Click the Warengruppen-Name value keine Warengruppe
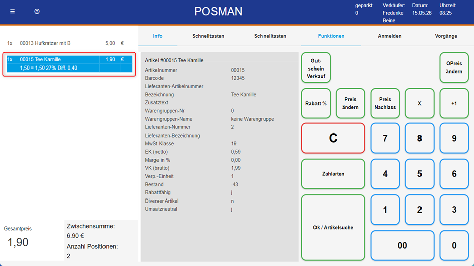 click(252, 119)
